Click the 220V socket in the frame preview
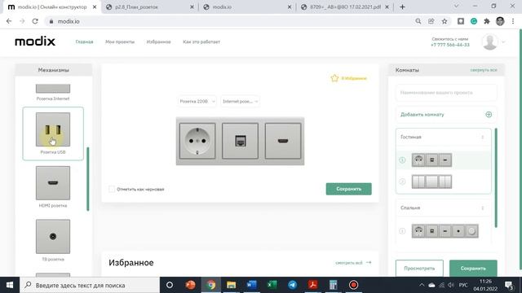This screenshot has height=293, width=522. [197, 141]
